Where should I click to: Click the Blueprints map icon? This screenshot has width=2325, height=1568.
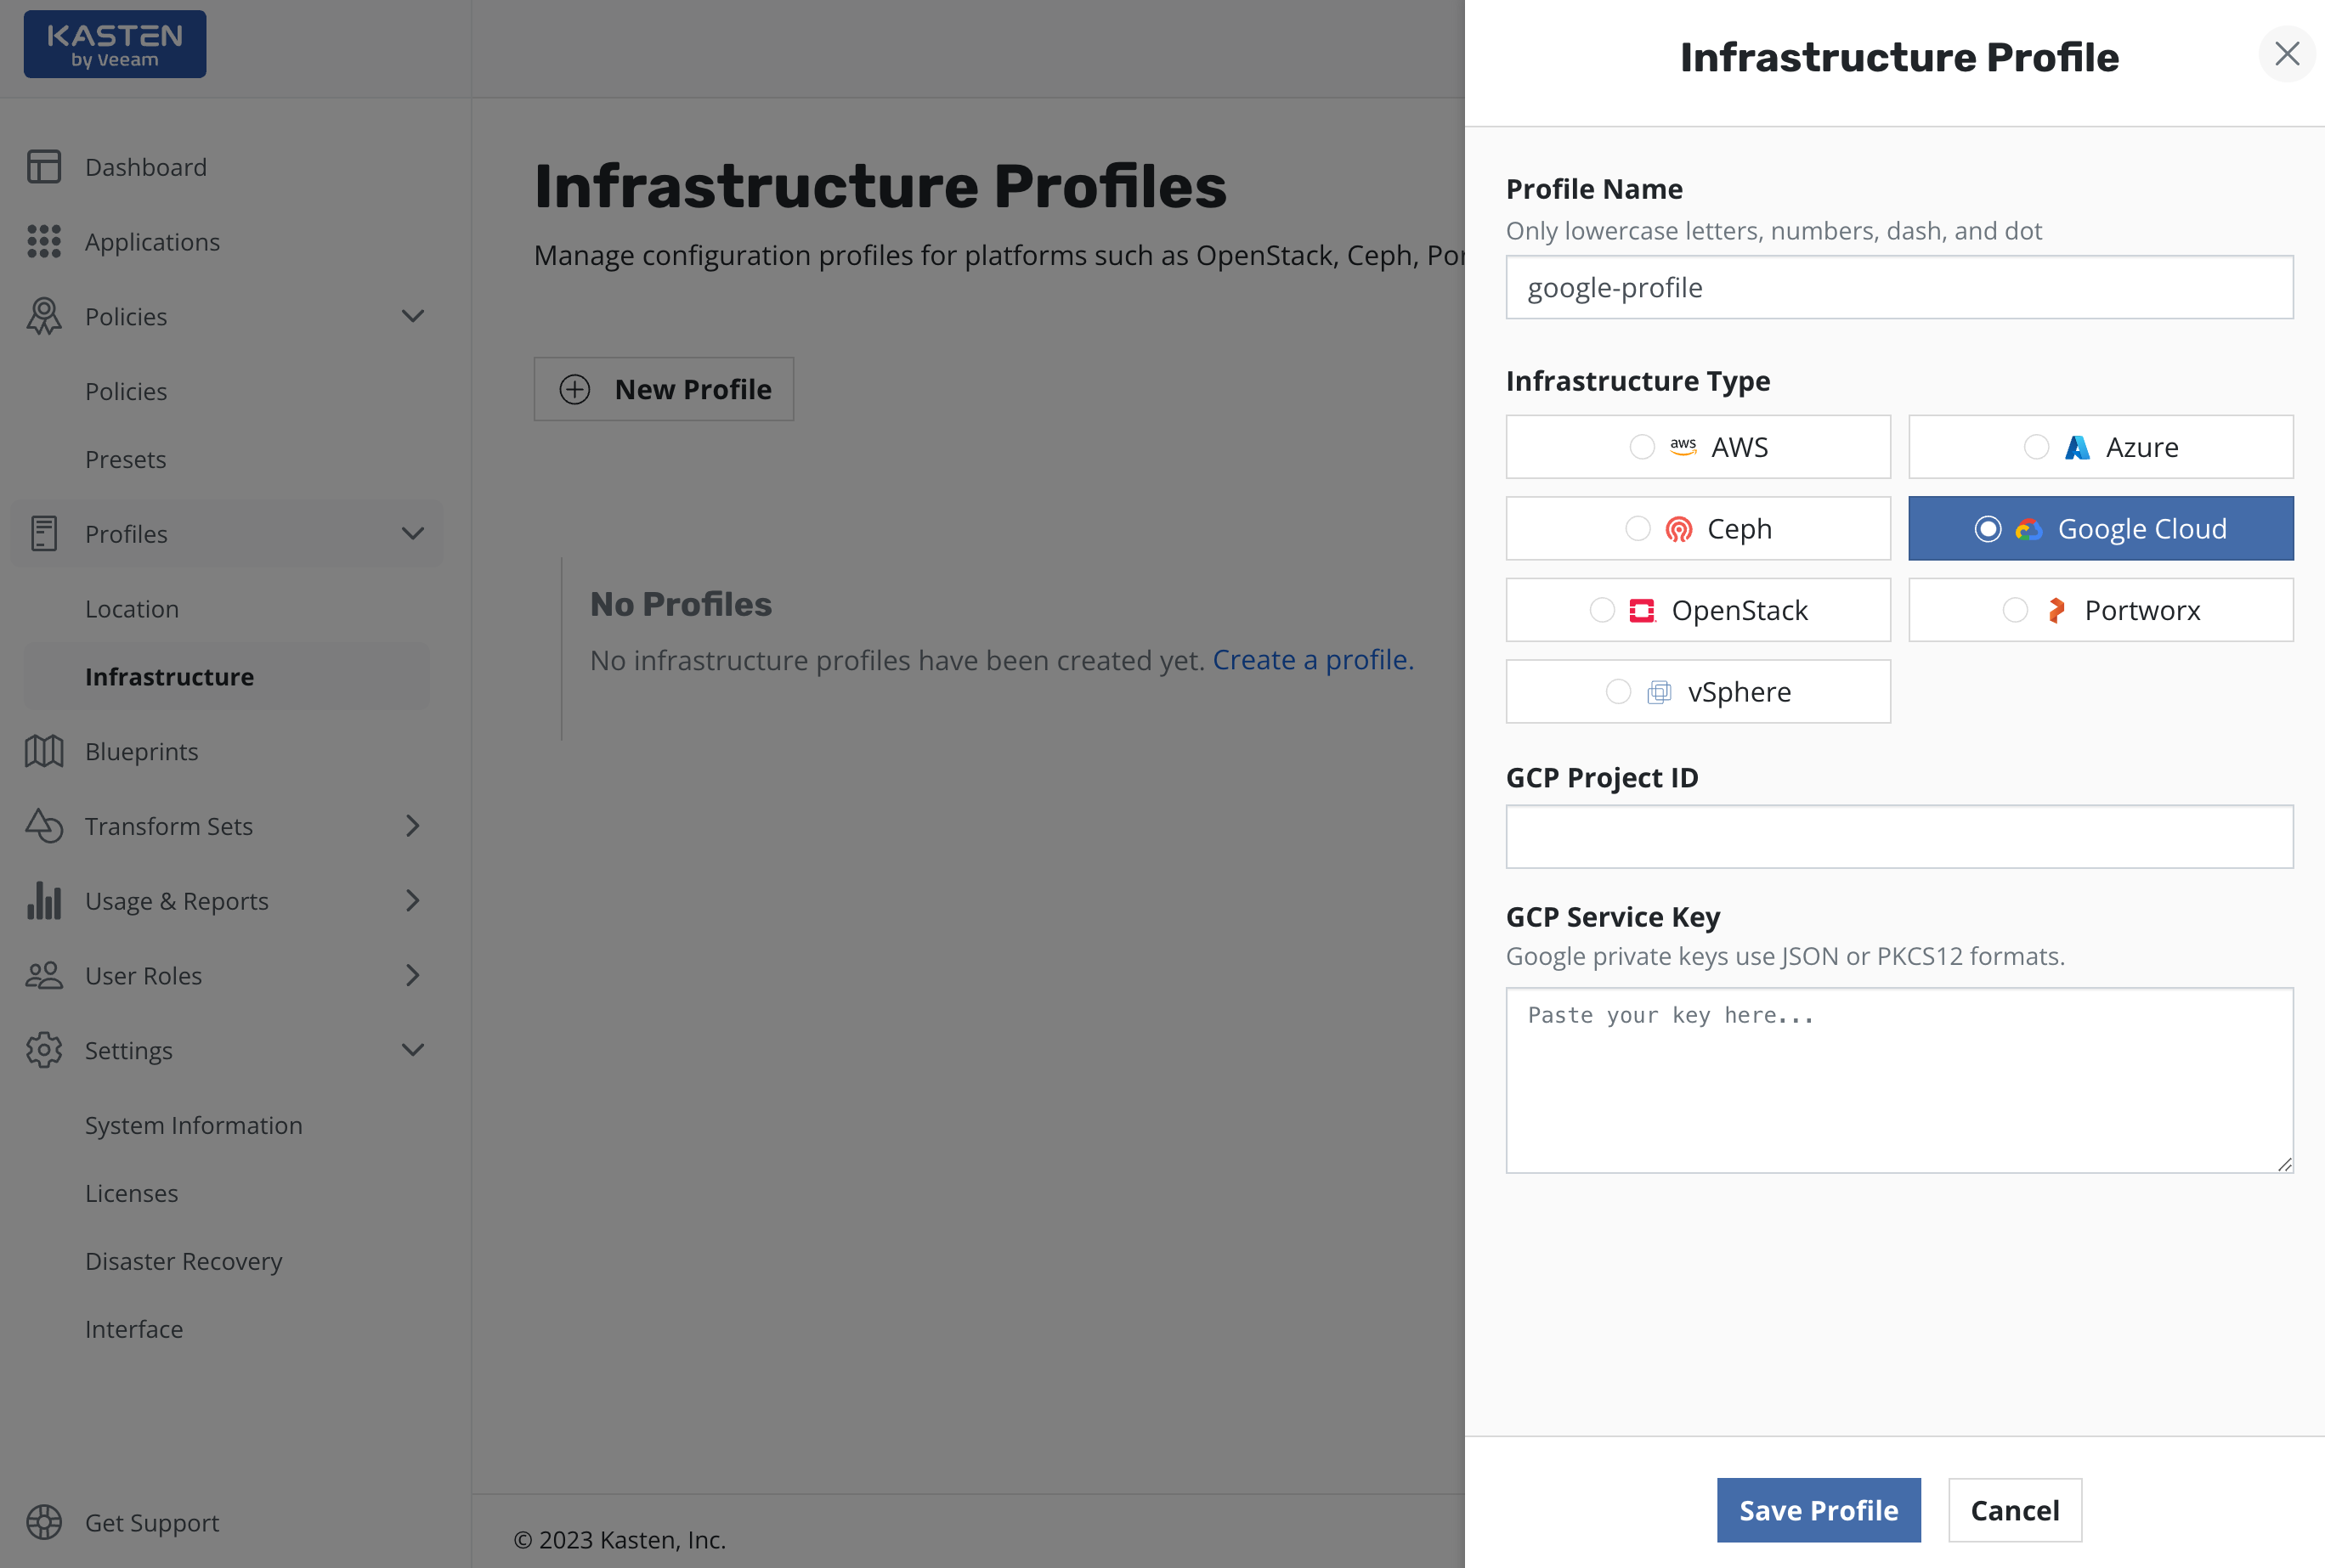(x=44, y=751)
